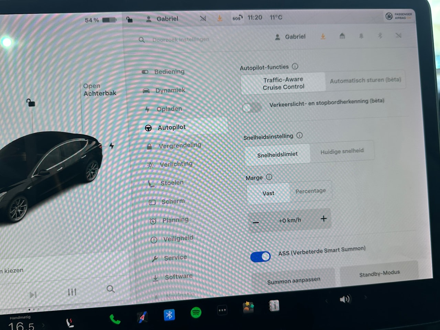Increase speed margin with plus button
440x330 pixels.
pos(323,219)
